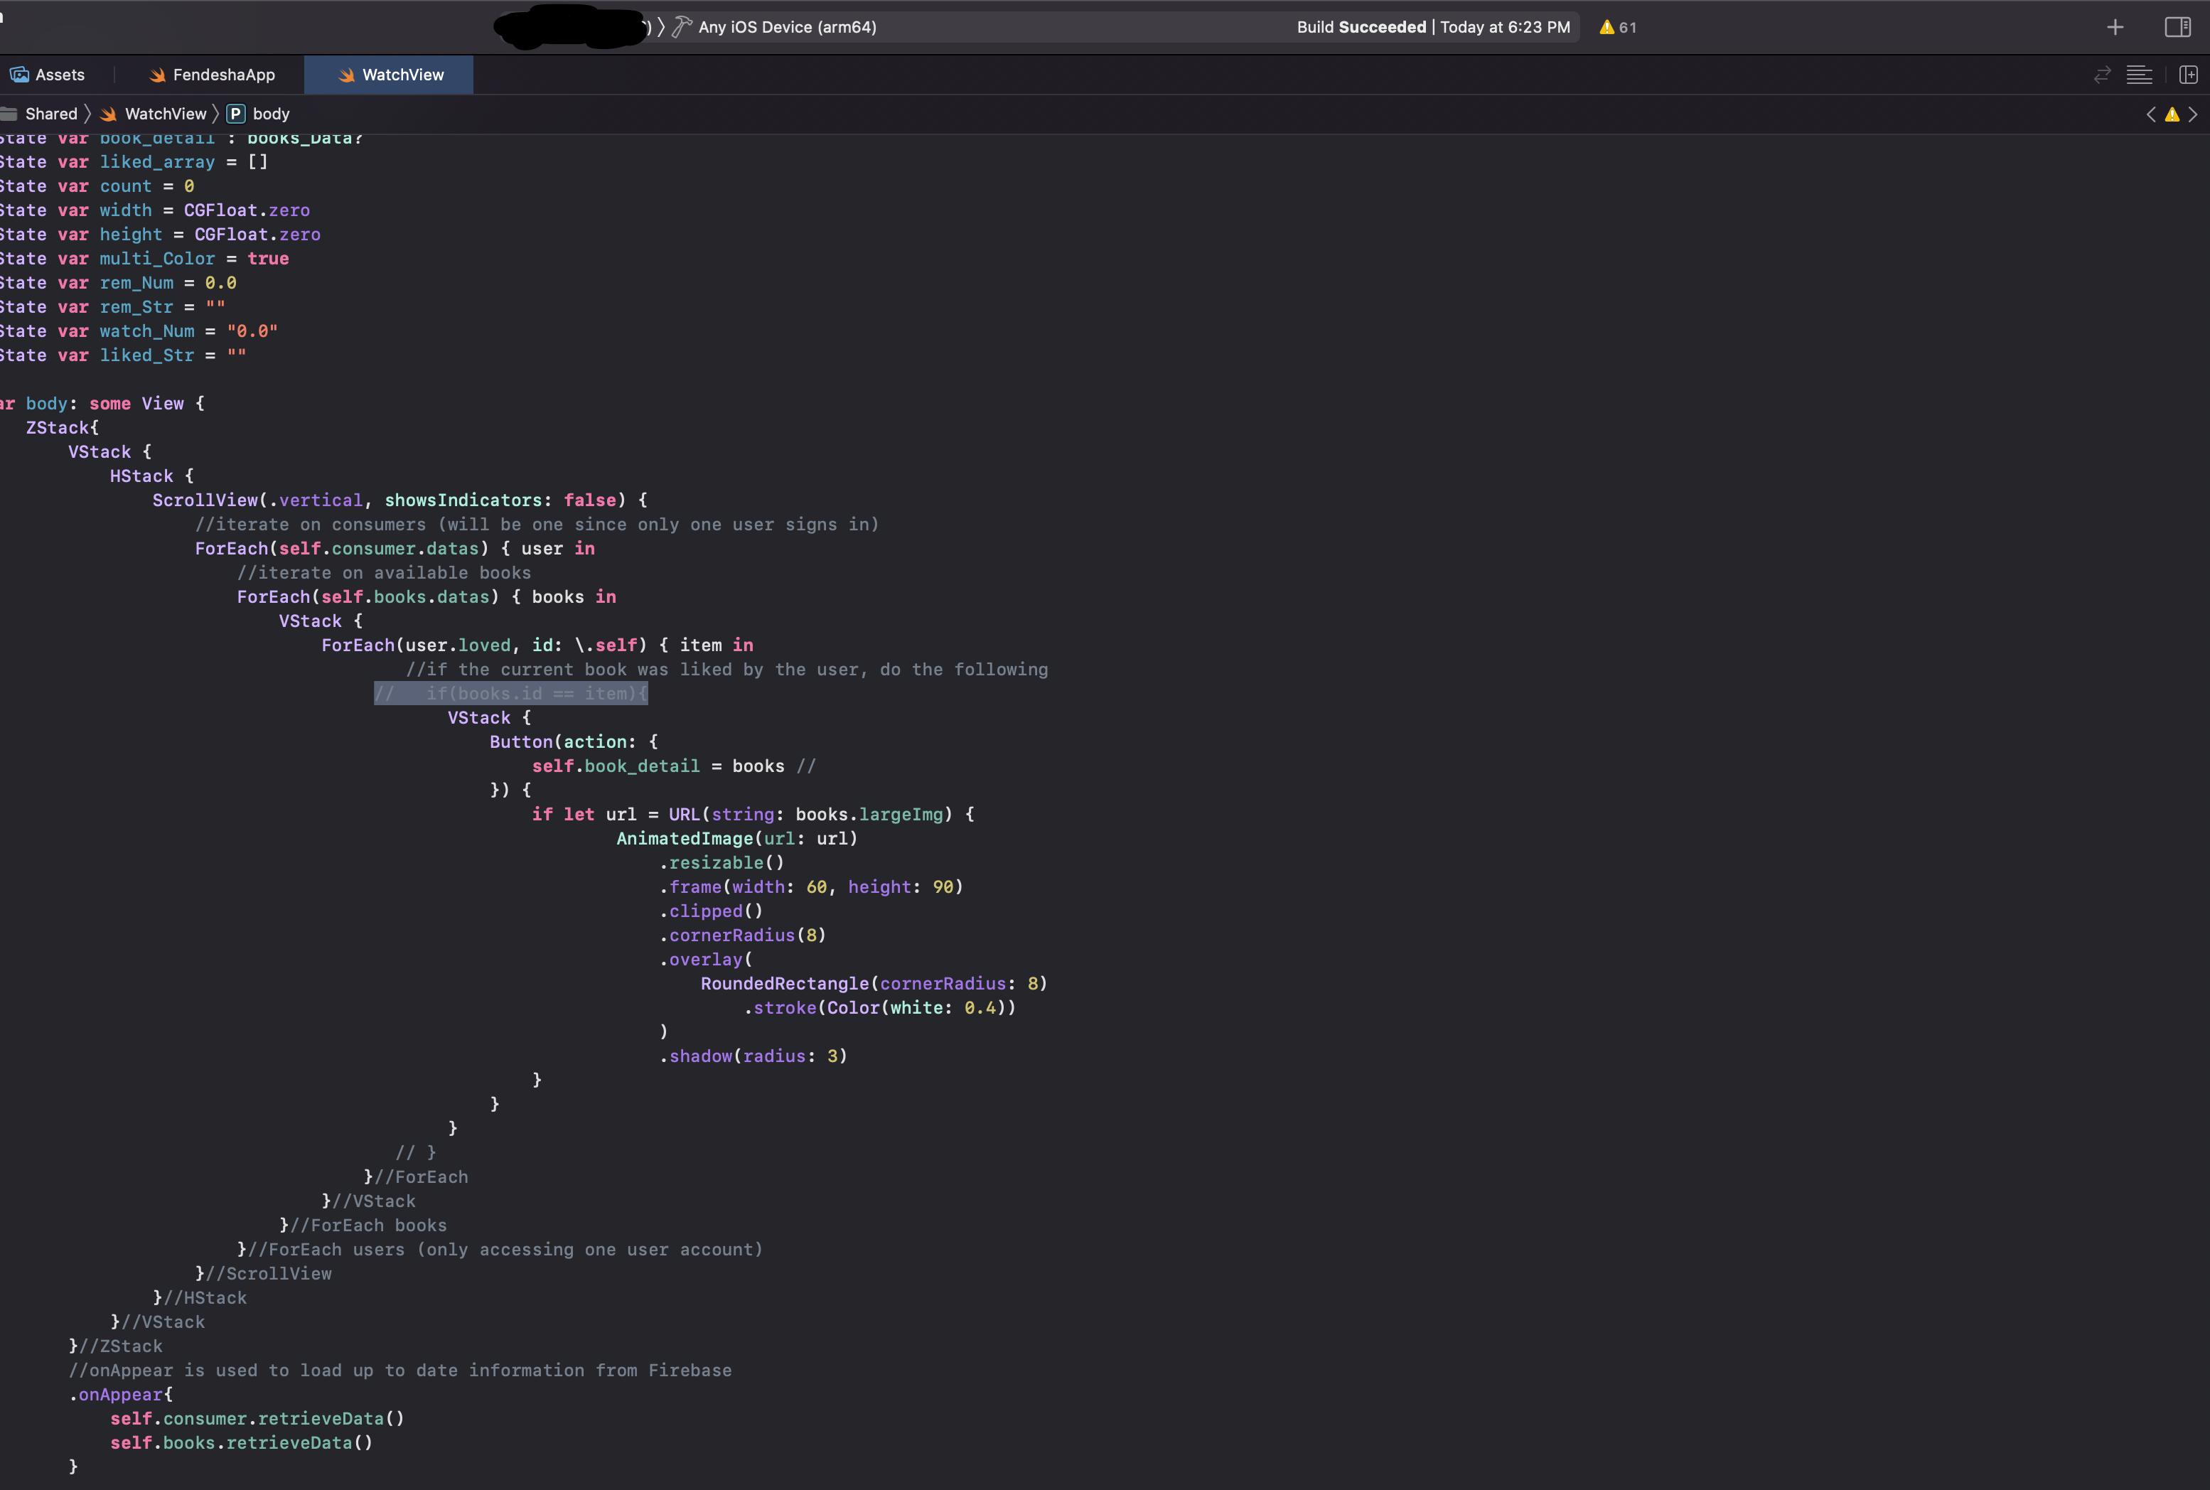The height and width of the screenshot is (1490, 2210).
Task: Click the Assets catalog icon in tab
Action: pyautogui.click(x=19, y=74)
